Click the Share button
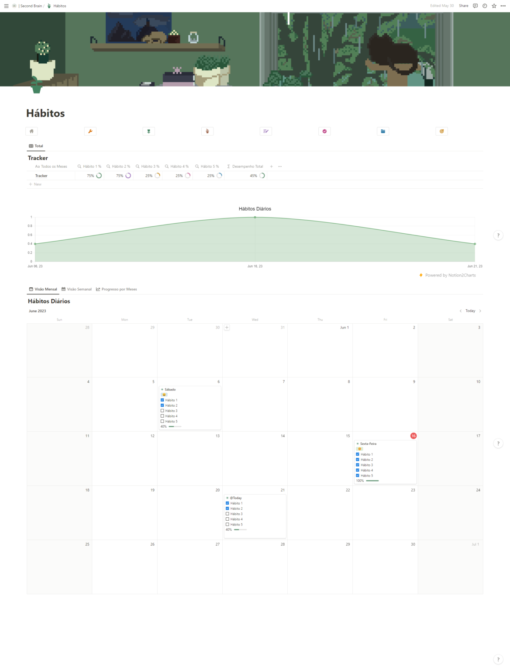Viewport: 510px width, 671px height. (x=464, y=6)
